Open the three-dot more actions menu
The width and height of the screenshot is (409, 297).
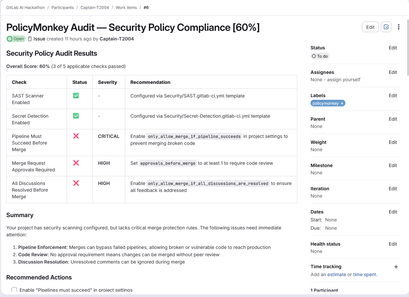click(399, 27)
